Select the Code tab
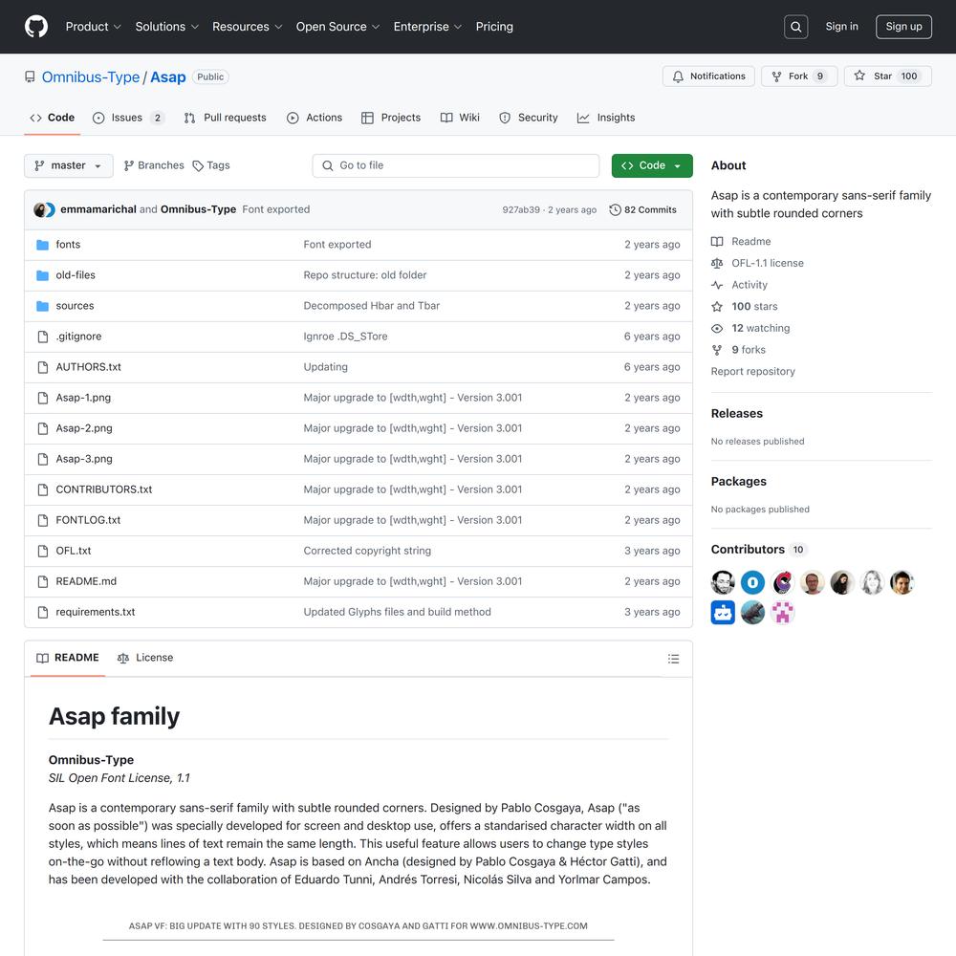This screenshot has width=956, height=956. pyautogui.click(x=53, y=118)
